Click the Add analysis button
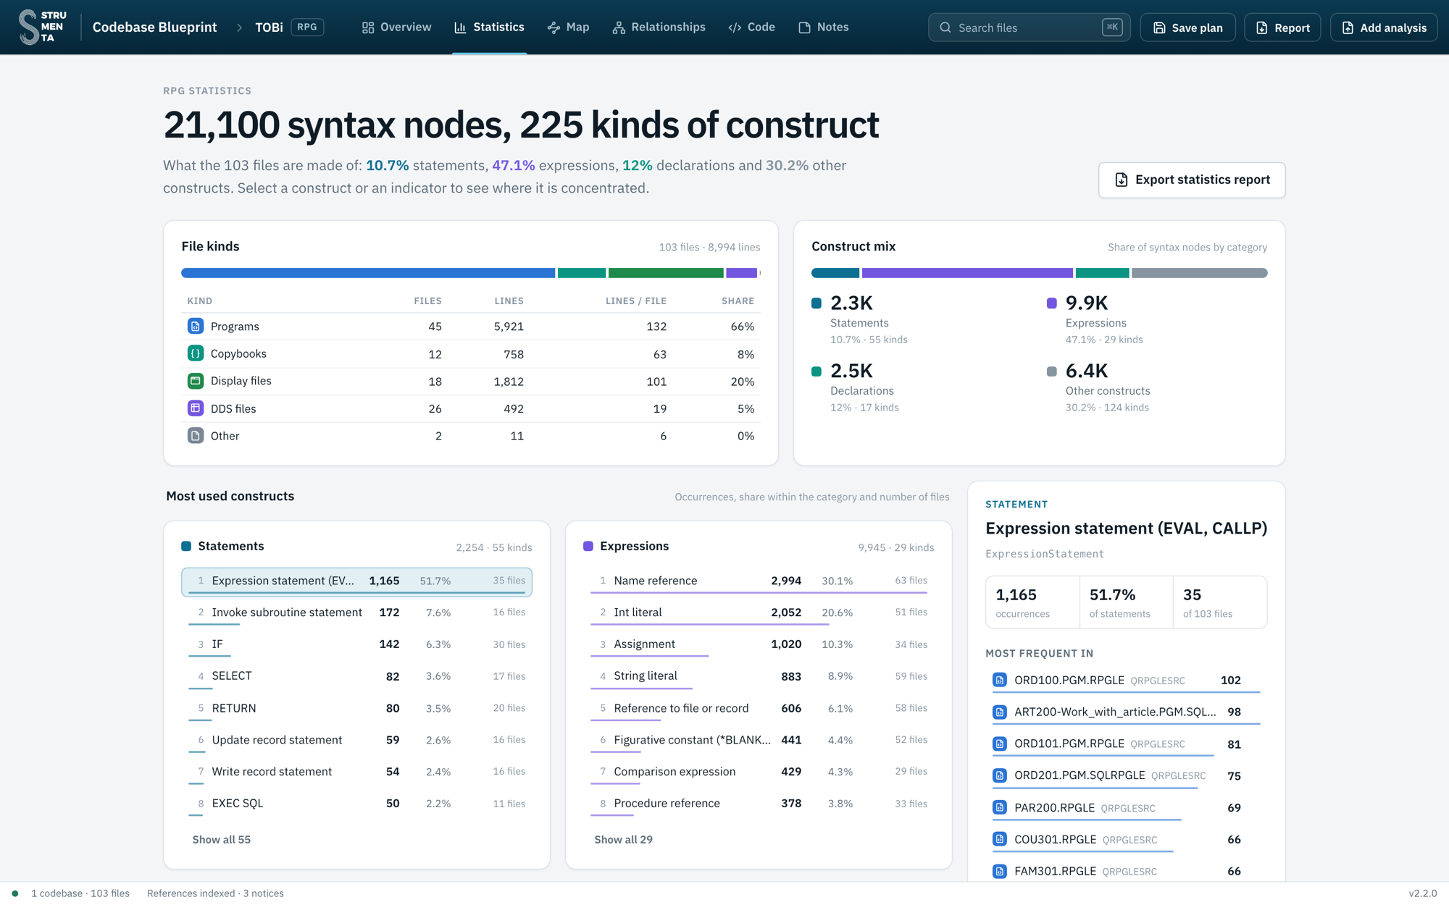 [1384, 28]
